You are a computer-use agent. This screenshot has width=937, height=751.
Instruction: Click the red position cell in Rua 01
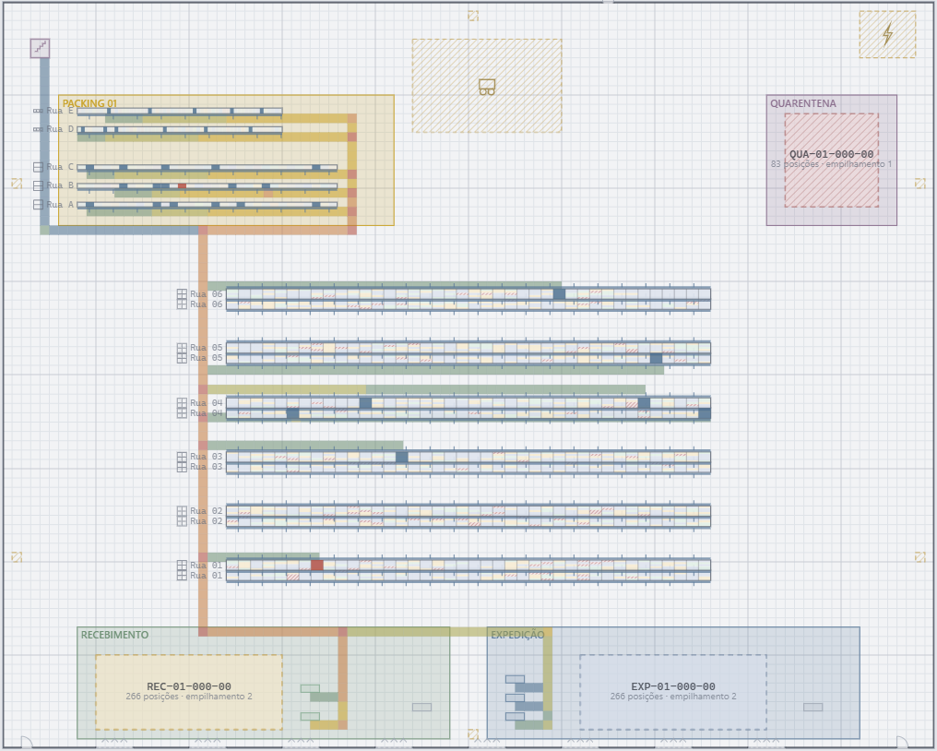[316, 565]
